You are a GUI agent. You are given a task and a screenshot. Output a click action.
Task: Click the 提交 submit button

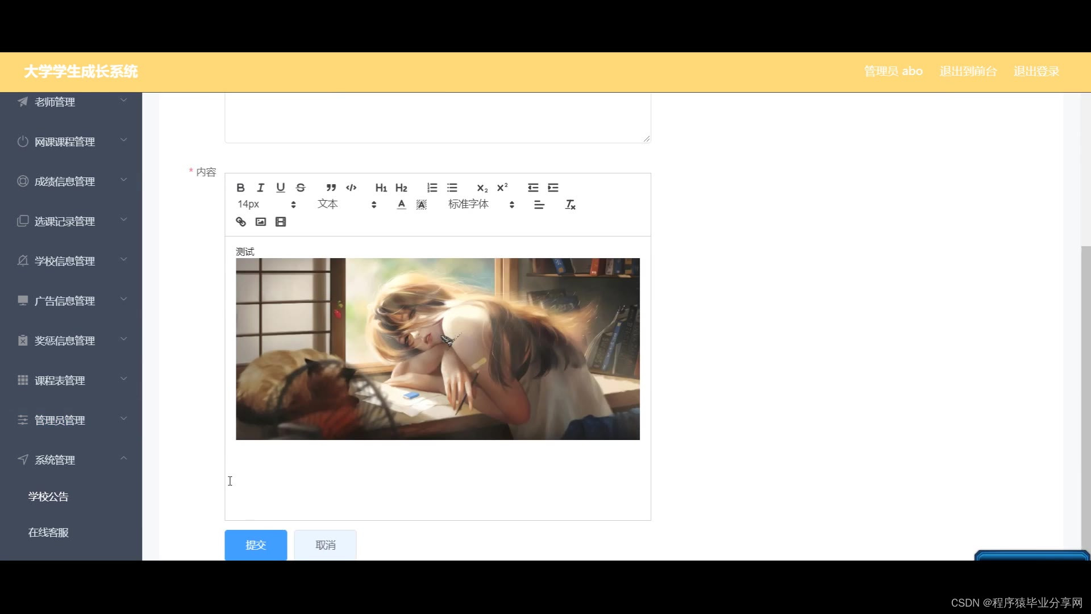point(256,545)
